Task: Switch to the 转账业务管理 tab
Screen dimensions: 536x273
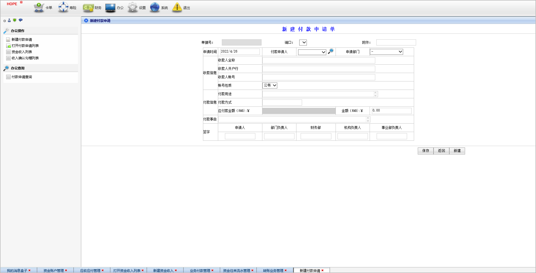Action: (x=273, y=270)
